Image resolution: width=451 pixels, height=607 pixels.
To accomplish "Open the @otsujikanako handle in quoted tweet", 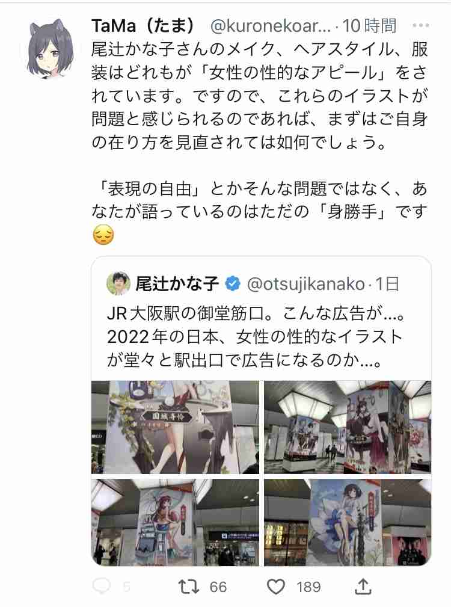I will (306, 284).
